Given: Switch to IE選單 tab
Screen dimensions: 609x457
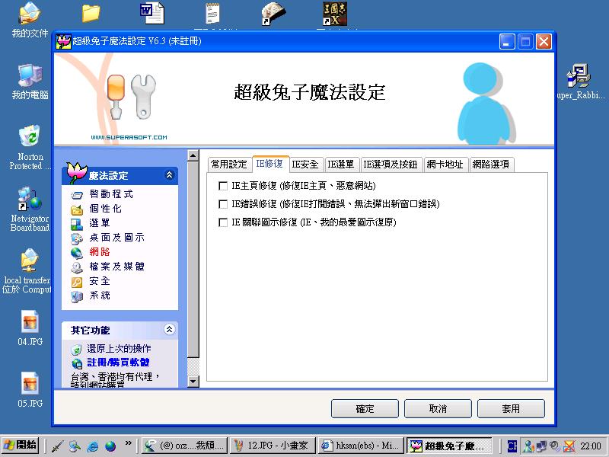Looking at the screenshot, I should [340, 165].
